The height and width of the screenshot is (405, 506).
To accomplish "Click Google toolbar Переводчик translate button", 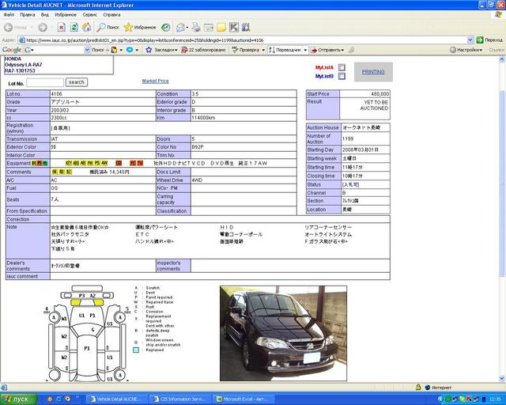I will [285, 50].
